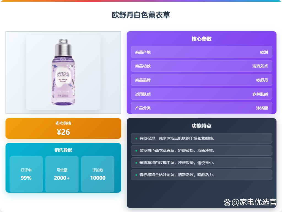This screenshot has height=212, width=282.
Task: Click the 适用肤质 label
Action: [143, 94]
